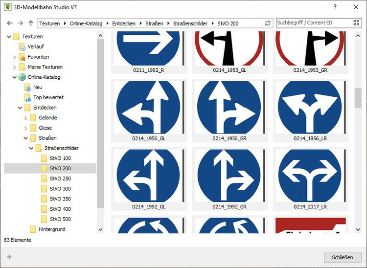Select the StVO 200 folder in the tree

coord(50,168)
